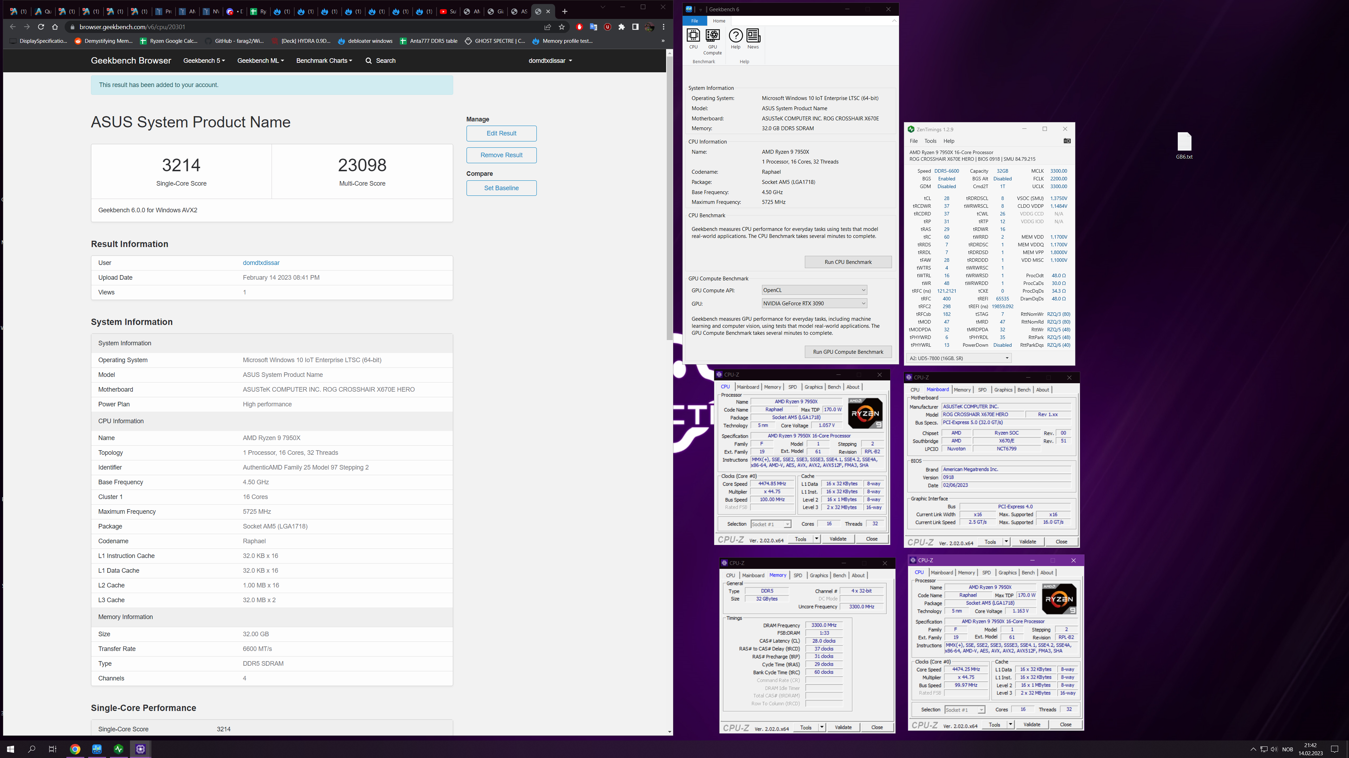This screenshot has height=758, width=1349.
Task: Open debloater windows bookmark
Action: pyautogui.click(x=365, y=41)
